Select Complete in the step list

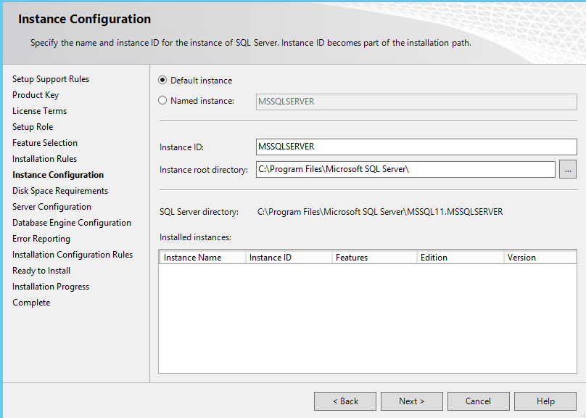31,303
